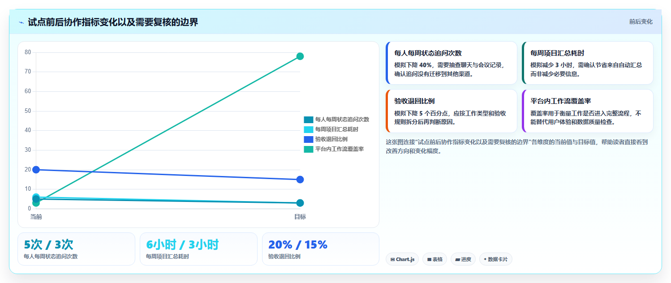Click the 当前 x-axis label

pyautogui.click(x=36, y=217)
